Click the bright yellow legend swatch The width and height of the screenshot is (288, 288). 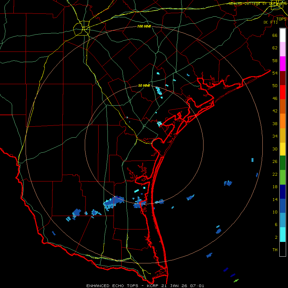283,149
